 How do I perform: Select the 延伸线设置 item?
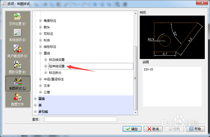pos(57,66)
